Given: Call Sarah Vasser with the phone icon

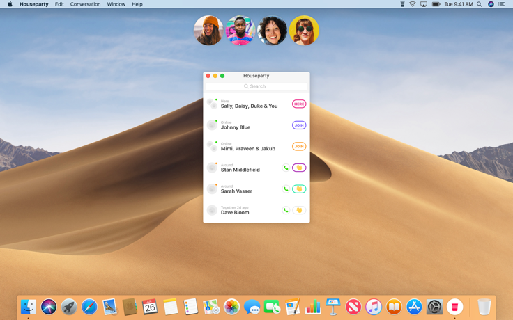Looking at the screenshot, I should point(286,189).
